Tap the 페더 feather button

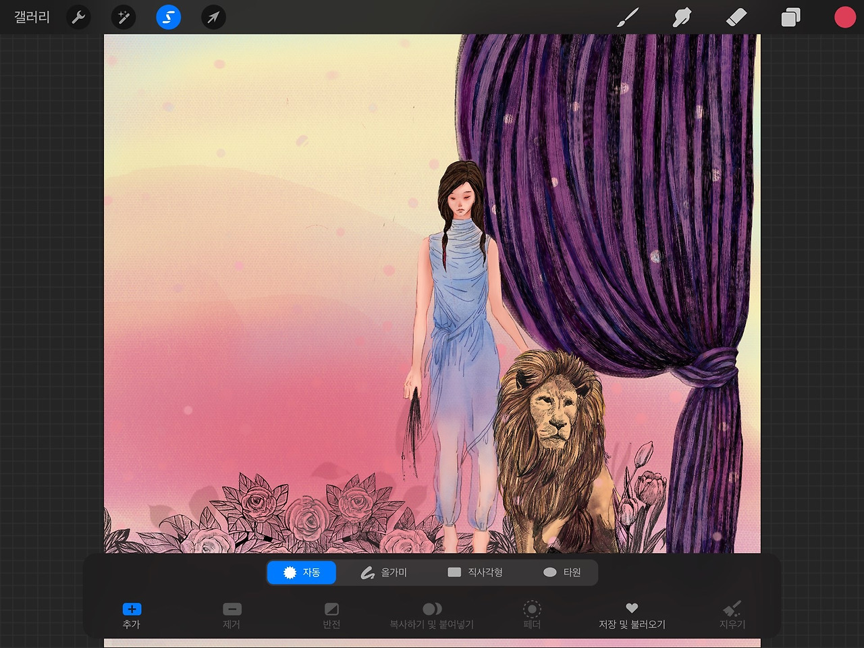point(532,616)
